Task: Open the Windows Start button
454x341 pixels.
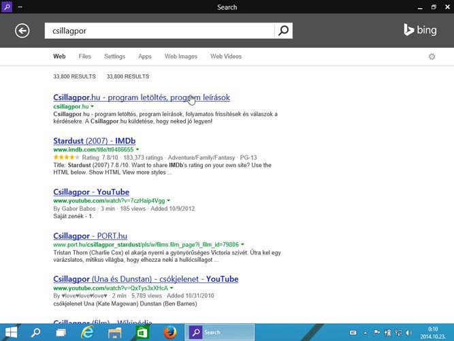Action: pos(11,332)
